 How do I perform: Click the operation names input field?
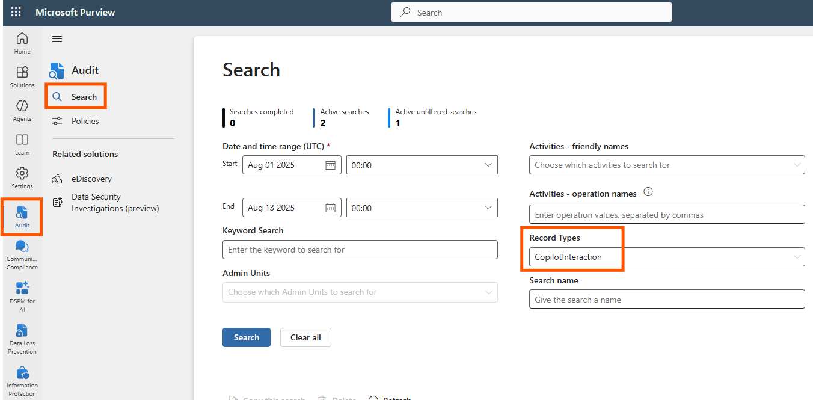point(667,215)
